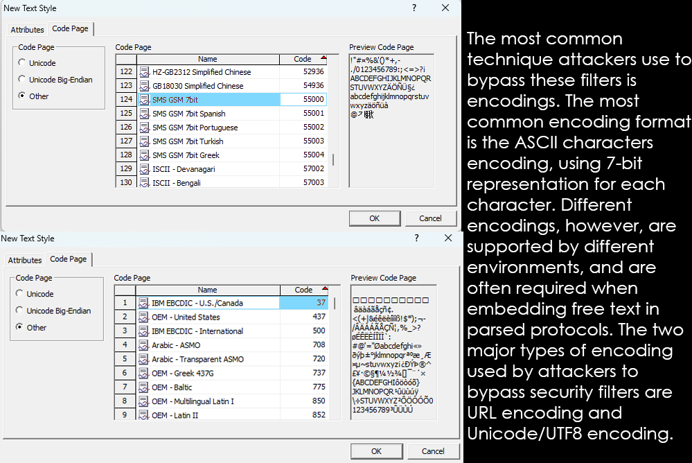Click the icon beside SMS GSM 7bit Spanish

coord(144,114)
